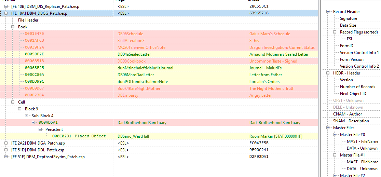Screen dimensions: 381x177
Task: Click Dragon Investigation: Current Status name cell
Action: pyautogui.click(x=282, y=47)
